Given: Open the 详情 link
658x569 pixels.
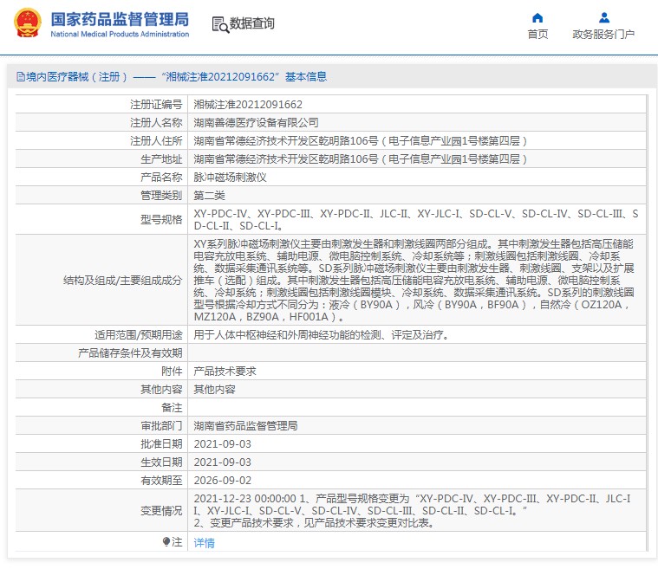Looking at the screenshot, I should [204, 543].
